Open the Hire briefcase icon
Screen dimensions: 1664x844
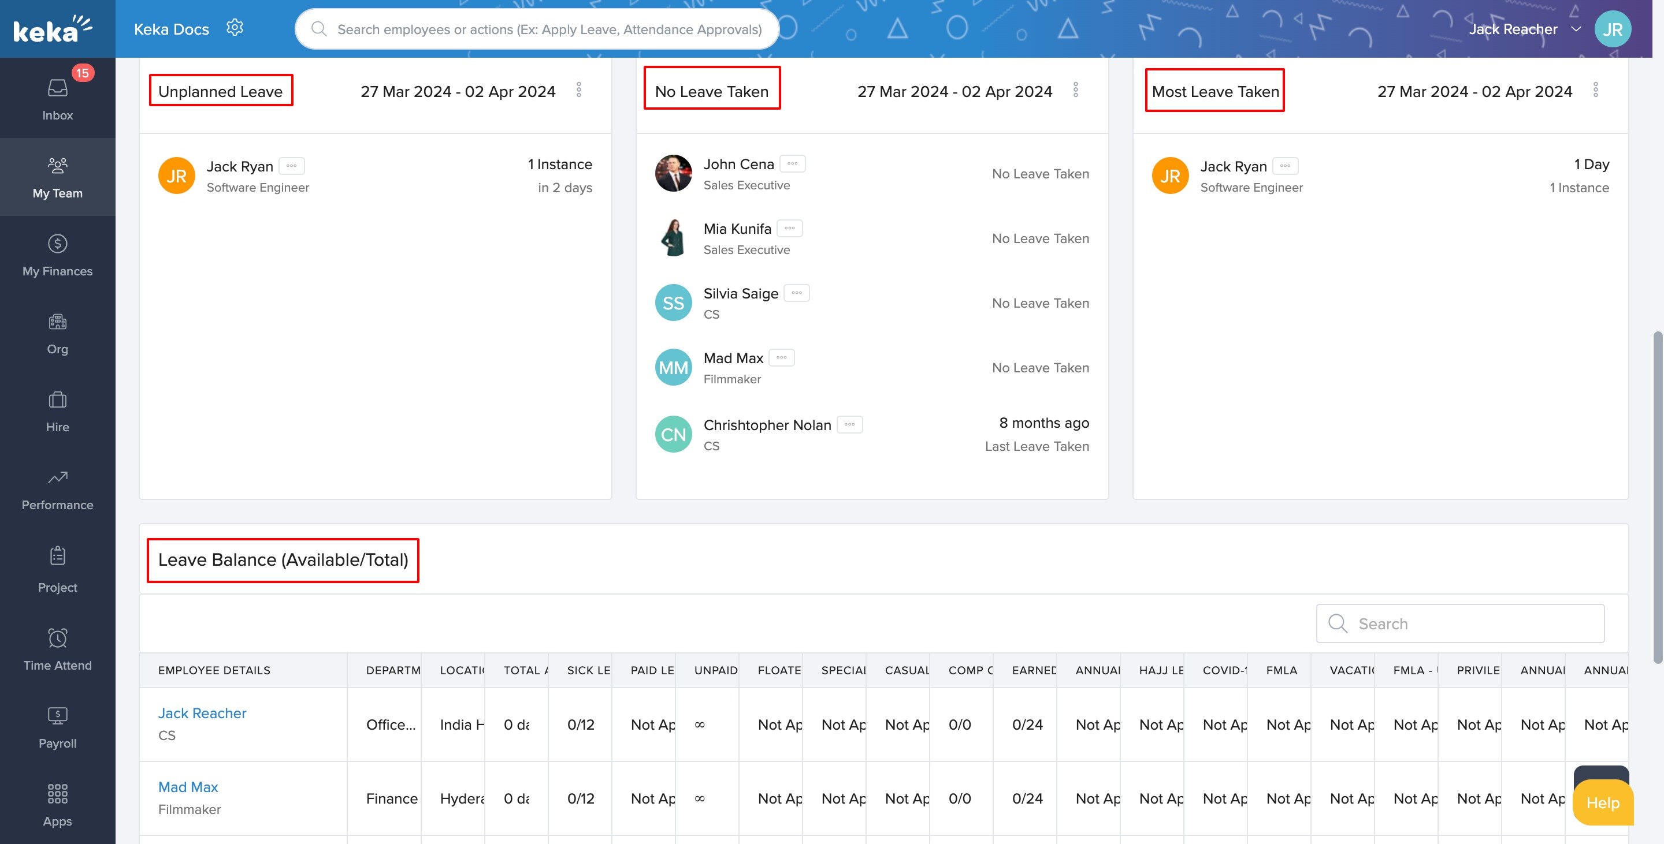point(58,400)
